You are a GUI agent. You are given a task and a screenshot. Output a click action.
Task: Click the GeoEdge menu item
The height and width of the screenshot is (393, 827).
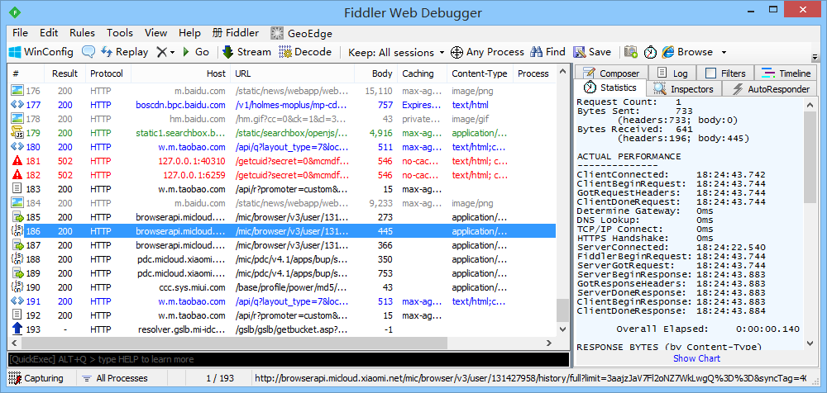302,33
